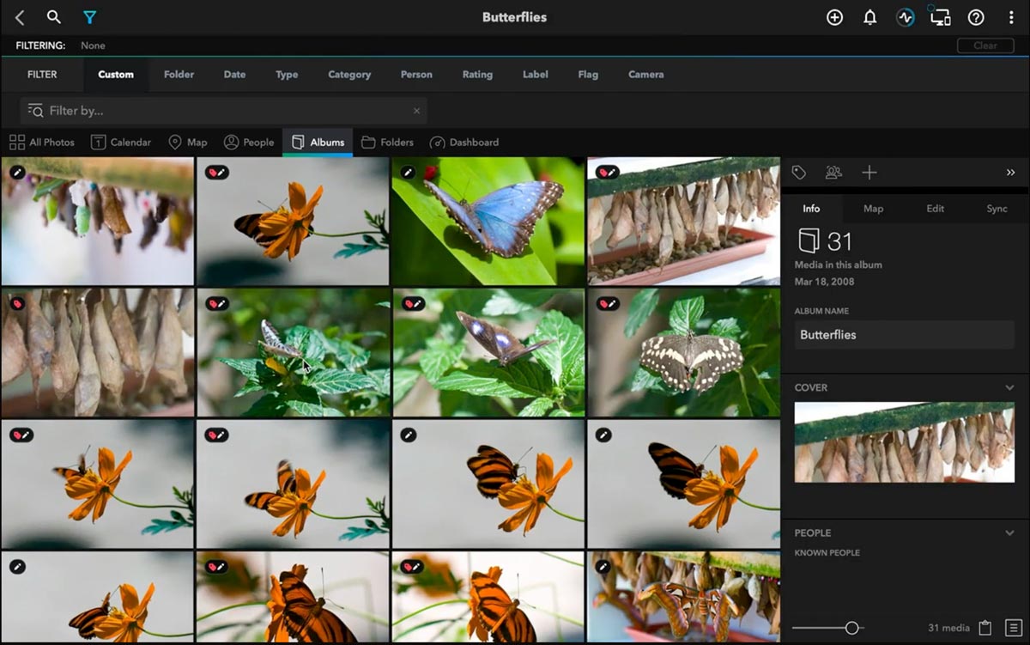
Task: Switch to All Photos view
Action: tap(42, 143)
